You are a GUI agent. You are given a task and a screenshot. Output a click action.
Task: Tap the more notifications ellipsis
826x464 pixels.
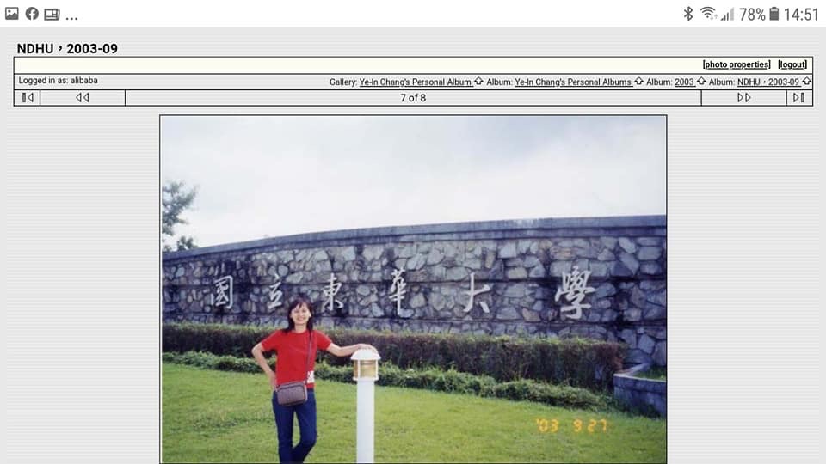tap(71, 18)
